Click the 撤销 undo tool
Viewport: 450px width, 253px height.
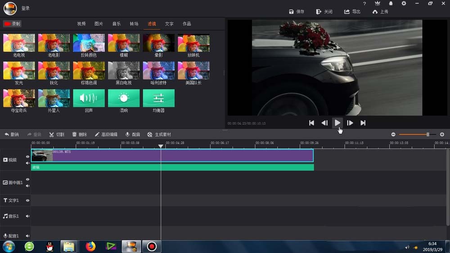(12, 135)
